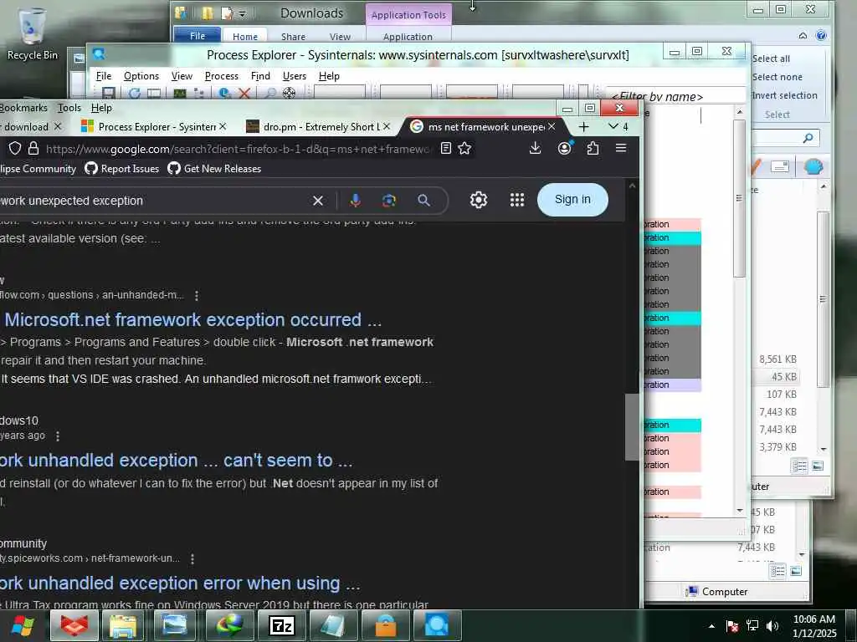857x642 pixels.
Task: Click Google voice search microphone icon
Action: point(355,201)
